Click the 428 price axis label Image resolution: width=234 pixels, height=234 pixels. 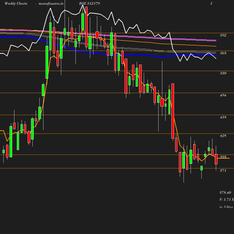[x=223, y=136]
